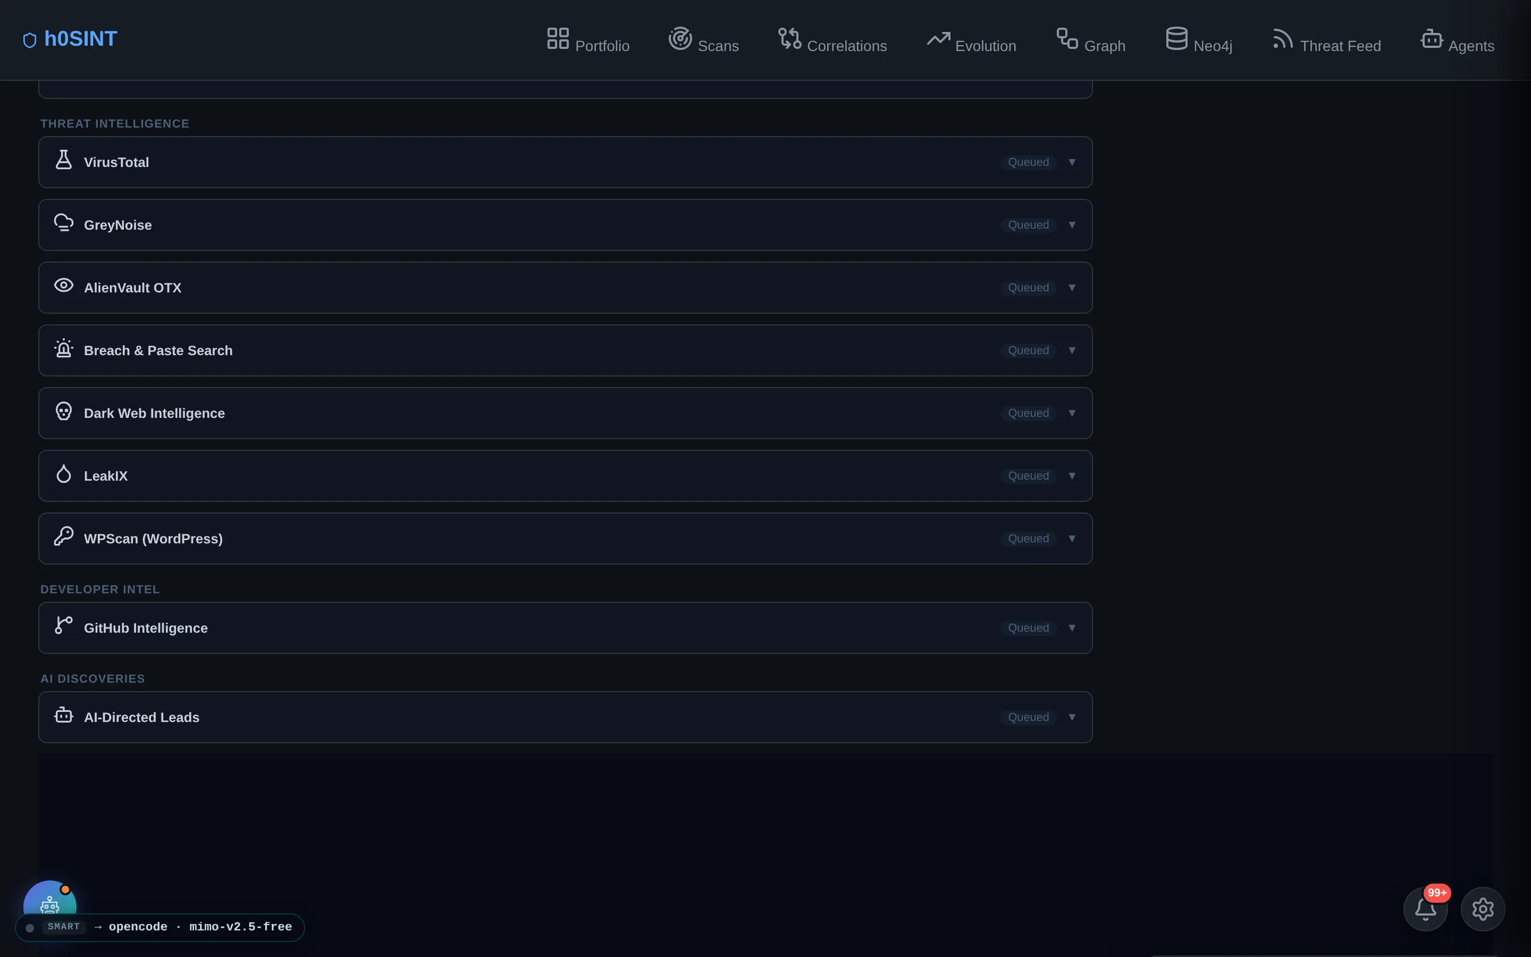
Task: Expand the WPScan (WordPress) arrow
Action: tap(1072, 538)
